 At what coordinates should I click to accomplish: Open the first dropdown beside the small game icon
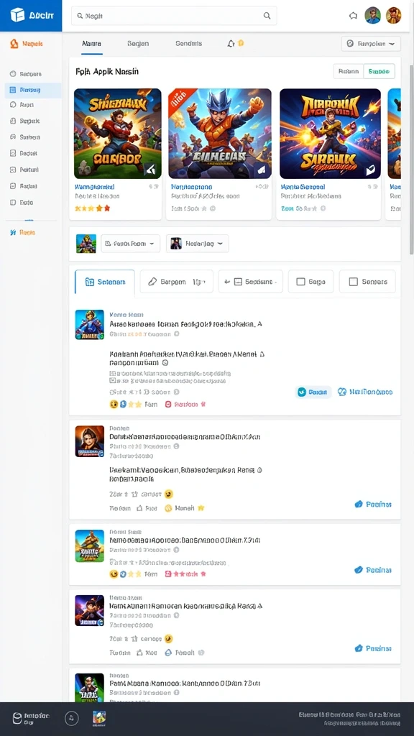tap(131, 244)
